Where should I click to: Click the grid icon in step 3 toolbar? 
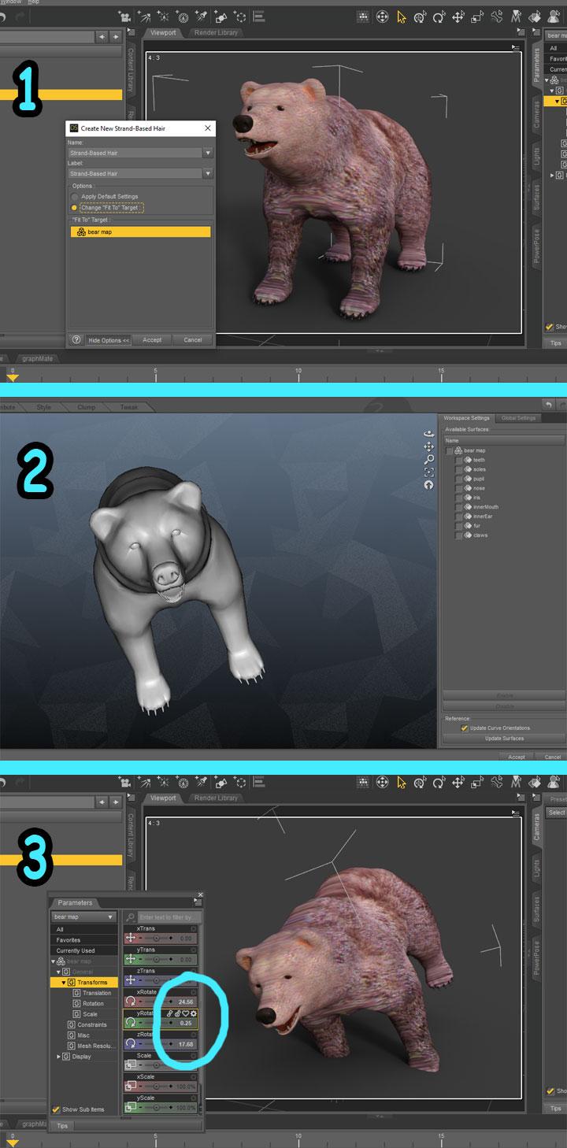(x=361, y=783)
